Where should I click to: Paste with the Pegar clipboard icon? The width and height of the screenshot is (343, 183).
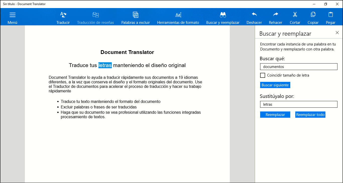[330, 15]
